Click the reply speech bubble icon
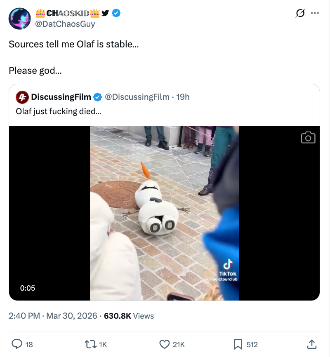330x357 pixels. click(17, 344)
